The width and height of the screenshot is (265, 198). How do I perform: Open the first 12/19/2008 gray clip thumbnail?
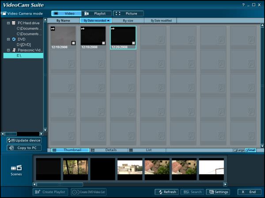click(63, 36)
